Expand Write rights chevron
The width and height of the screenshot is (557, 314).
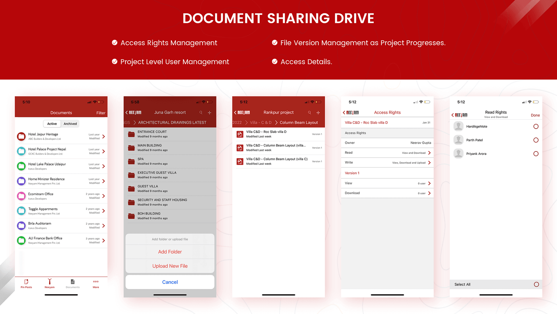coord(429,163)
